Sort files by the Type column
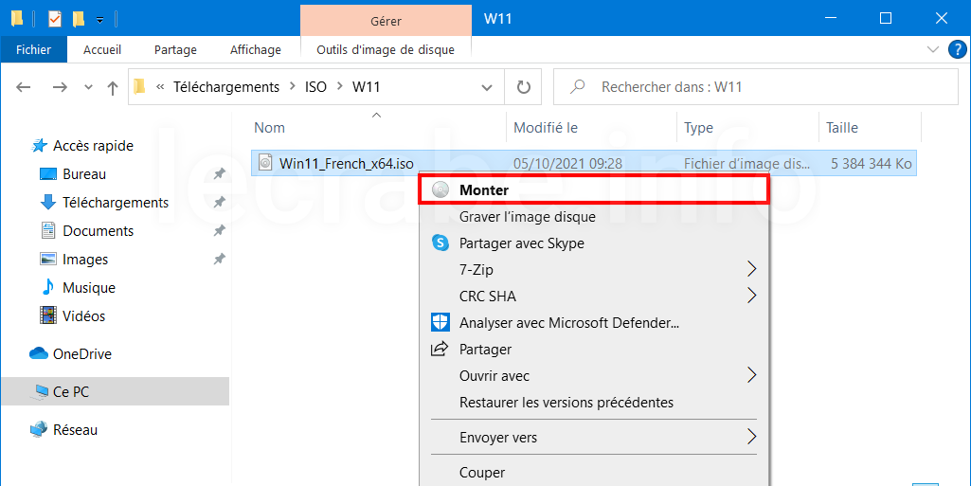The height and width of the screenshot is (486, 971). click(698, 128)
